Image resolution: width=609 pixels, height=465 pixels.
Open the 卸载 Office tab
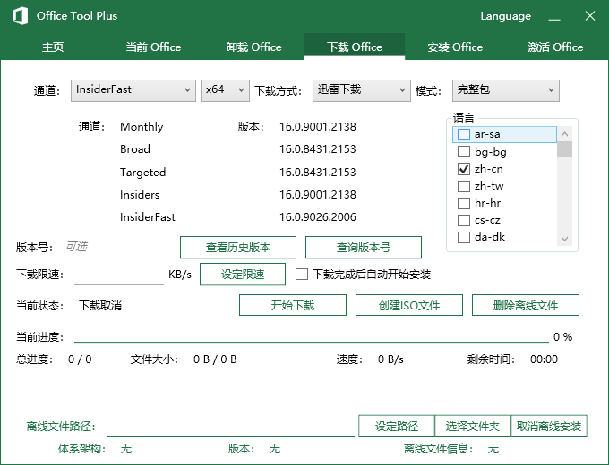(x=253, y=47)
